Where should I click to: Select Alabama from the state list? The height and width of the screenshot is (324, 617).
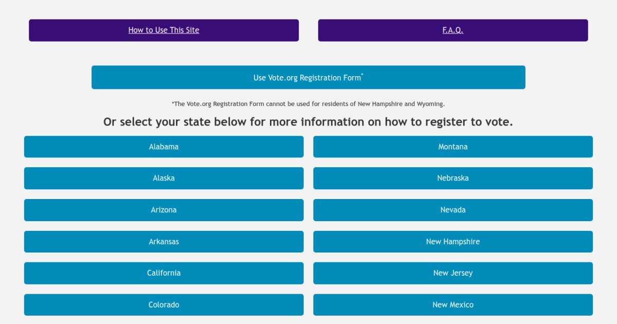164,147
